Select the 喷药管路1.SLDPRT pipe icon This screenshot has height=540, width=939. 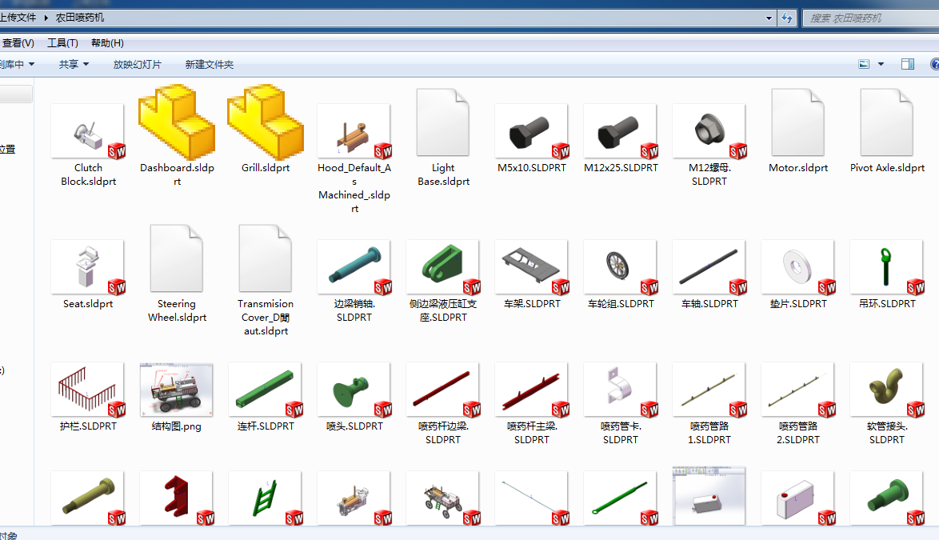click(x=709, y=389)
